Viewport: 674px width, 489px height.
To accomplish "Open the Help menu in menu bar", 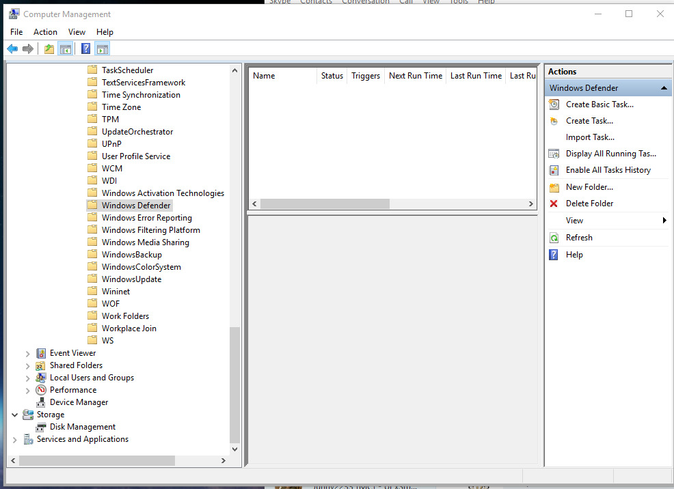I will click(x=105, y=32).
